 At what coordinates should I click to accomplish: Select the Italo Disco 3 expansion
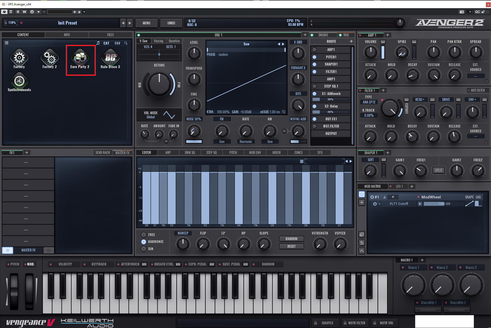[x=110, y=58]
